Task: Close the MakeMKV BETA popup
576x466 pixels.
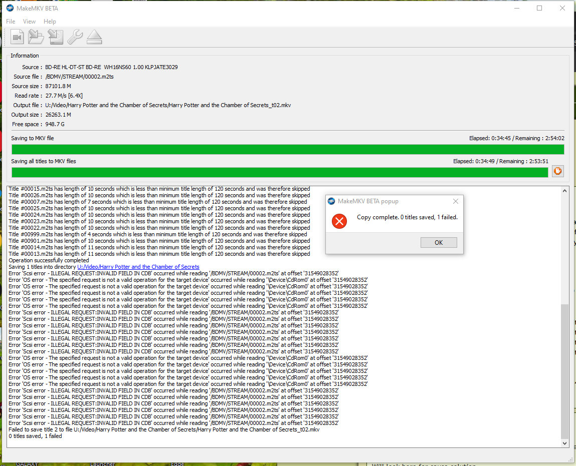Action: [456, 201]
